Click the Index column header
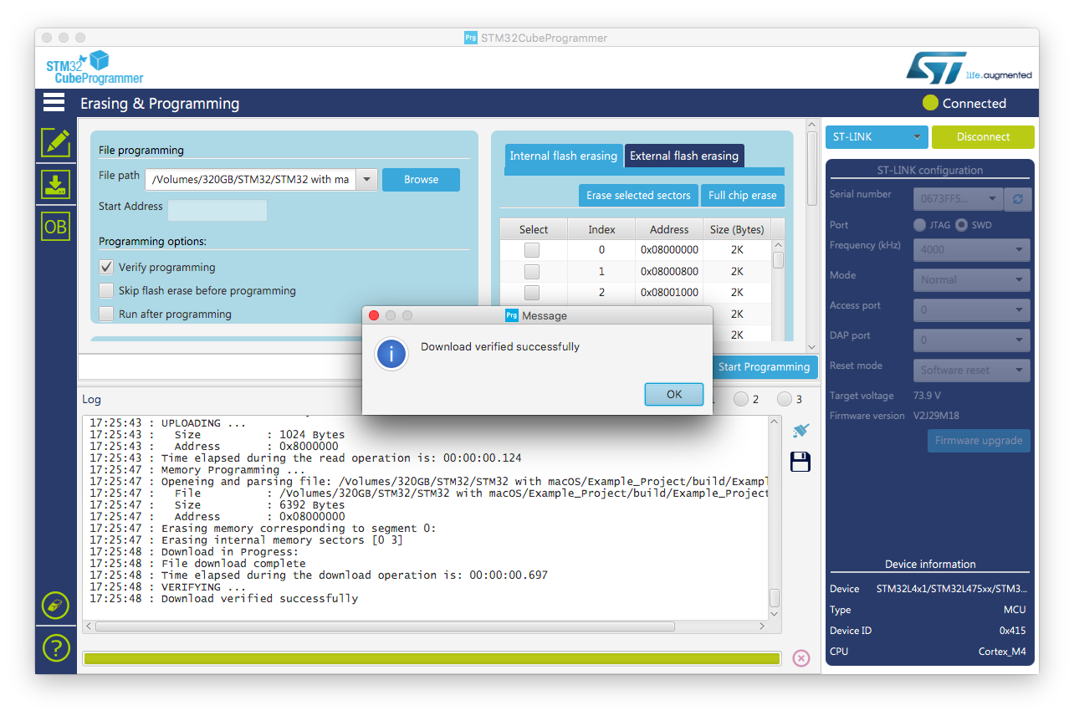This screenshot has height=716, width=1074. click(601, 229)
